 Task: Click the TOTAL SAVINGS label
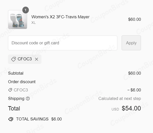point(32,119)
